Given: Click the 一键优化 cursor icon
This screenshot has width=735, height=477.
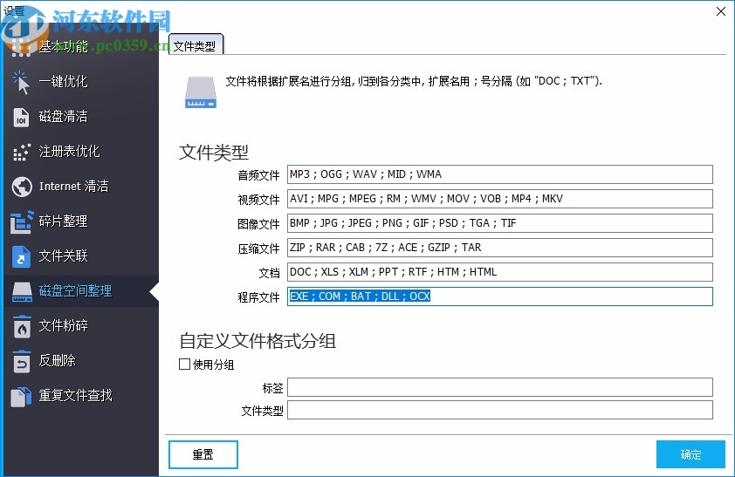Looking at the screenshot, I should [21, 82].
